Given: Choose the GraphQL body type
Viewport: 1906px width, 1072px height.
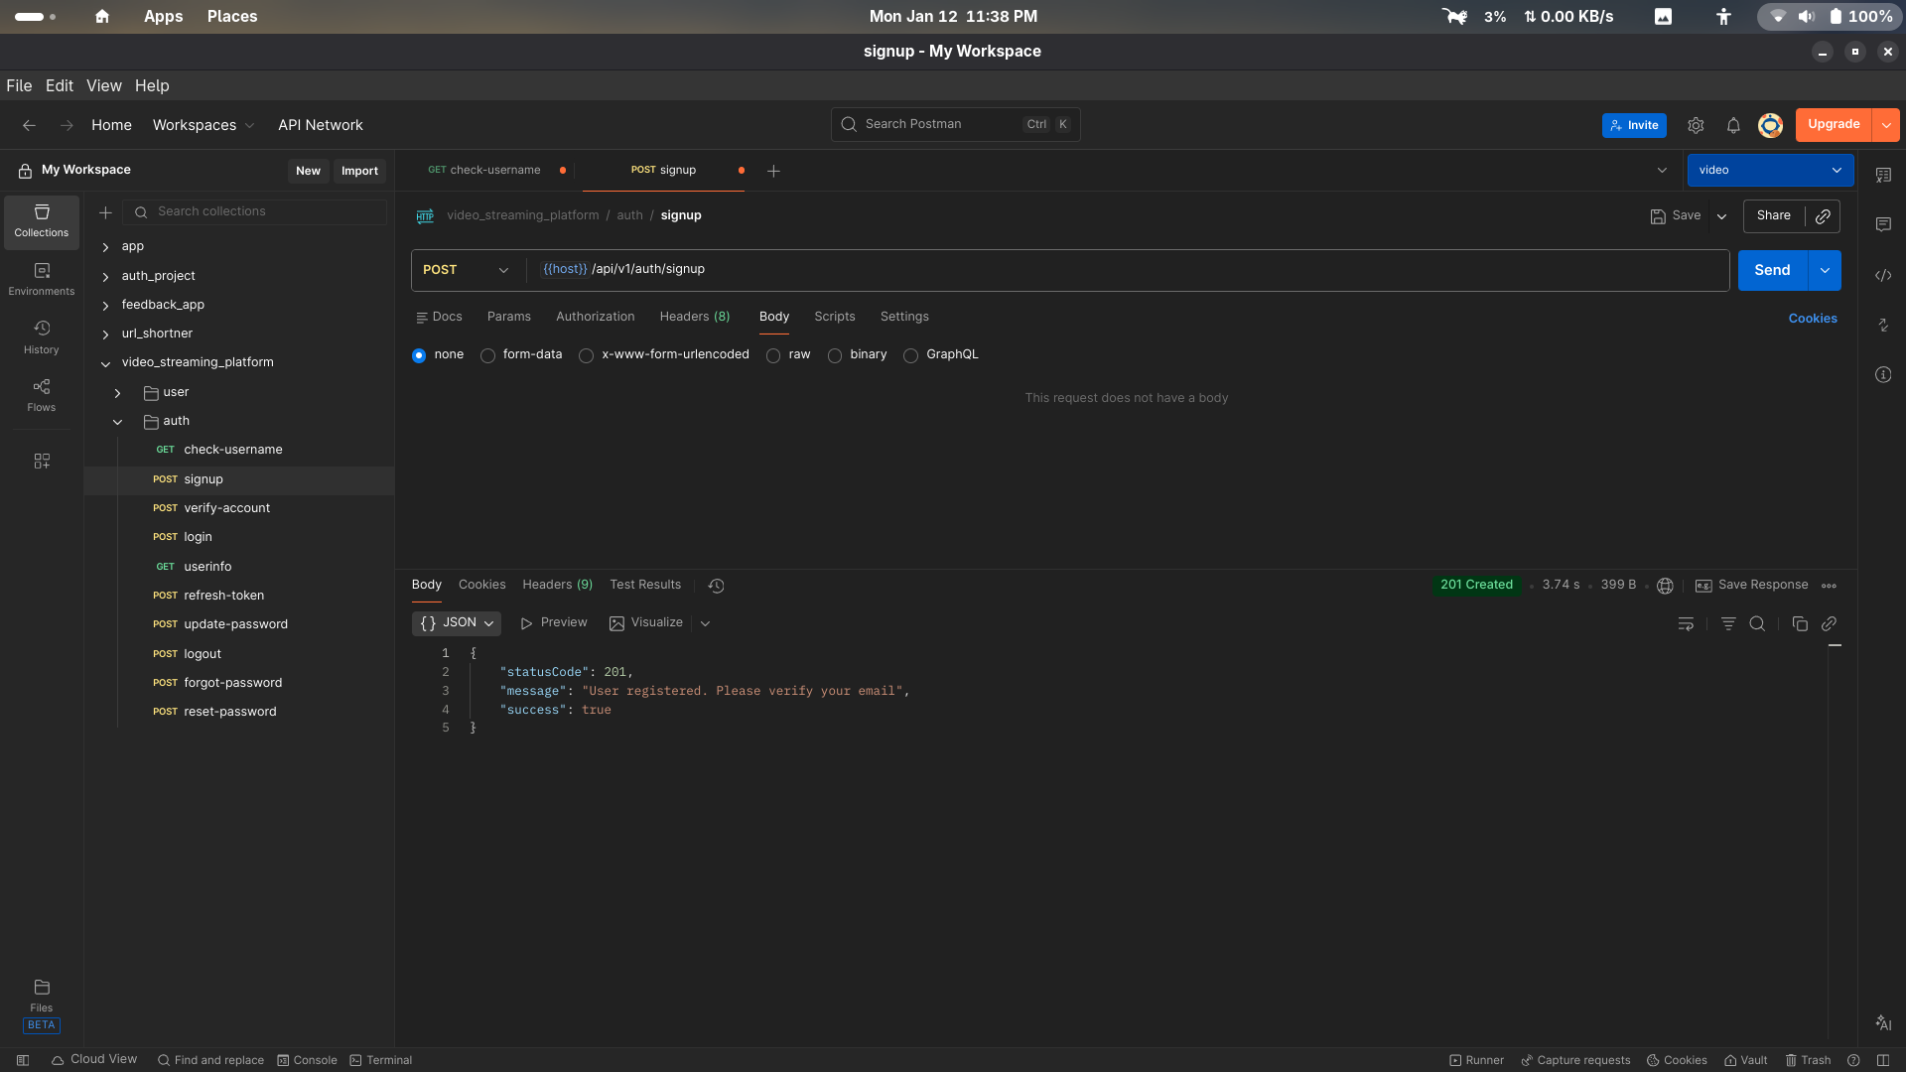Looking at the screenshot, I should pos(910,355).
